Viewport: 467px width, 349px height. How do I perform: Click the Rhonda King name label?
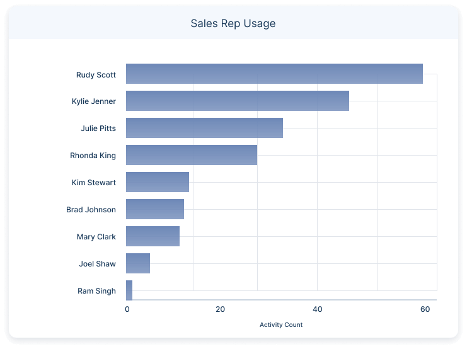pyautogui.click(x=93, y=156)
